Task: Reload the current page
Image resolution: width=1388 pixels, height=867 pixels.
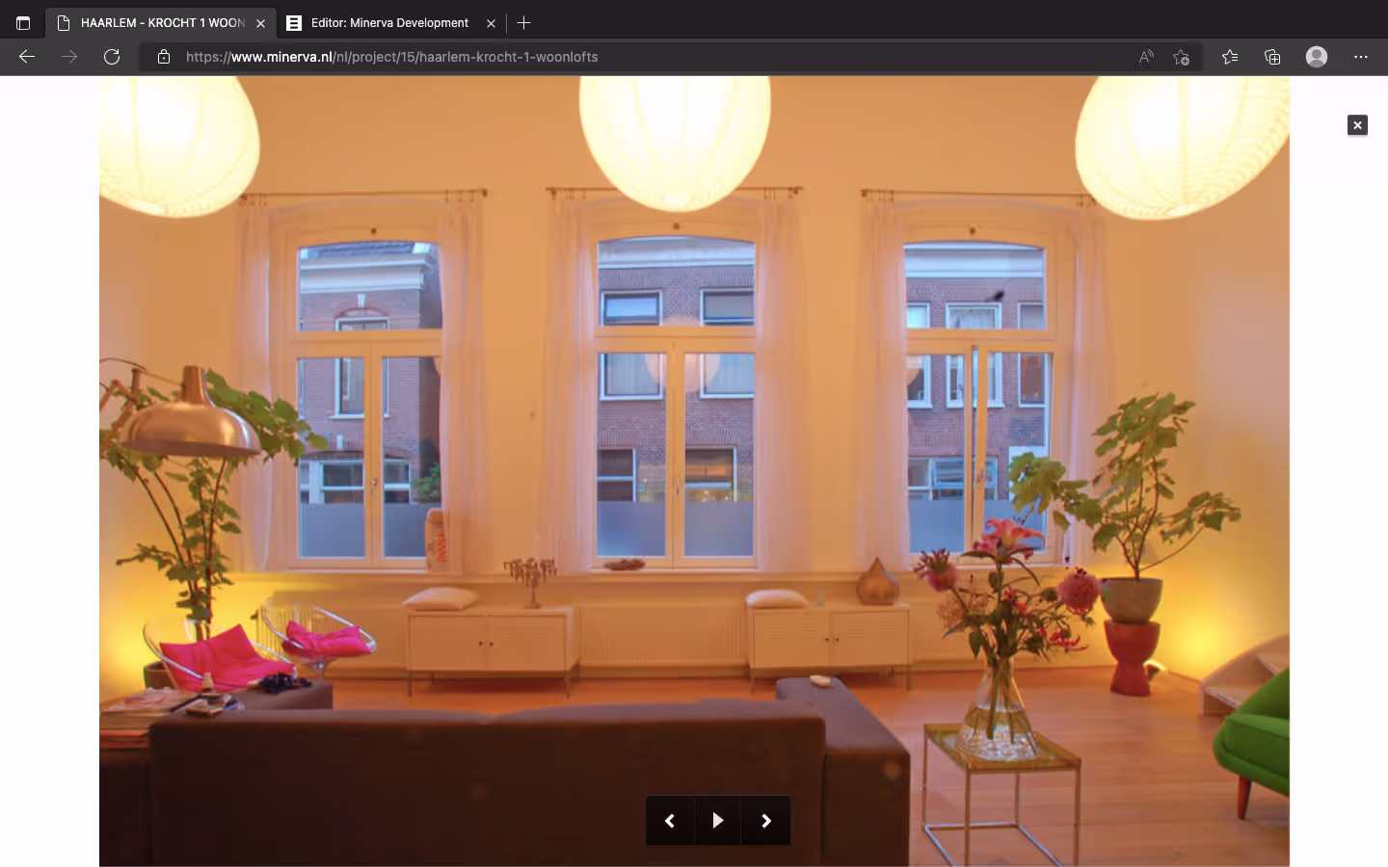Action: coord(112,57)
